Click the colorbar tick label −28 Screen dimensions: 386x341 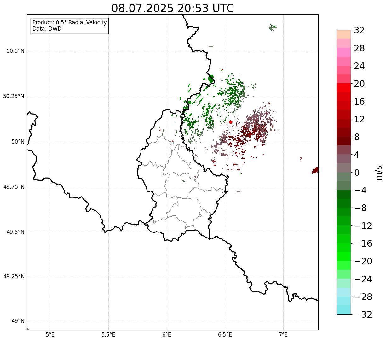click(x=363, y=297)
